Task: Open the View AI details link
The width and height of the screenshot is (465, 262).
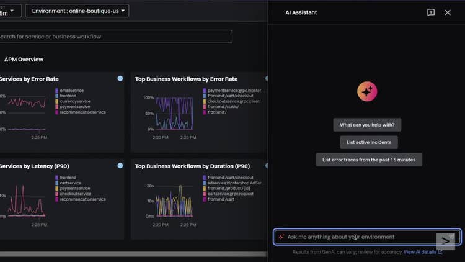Action: pos(420,252)
